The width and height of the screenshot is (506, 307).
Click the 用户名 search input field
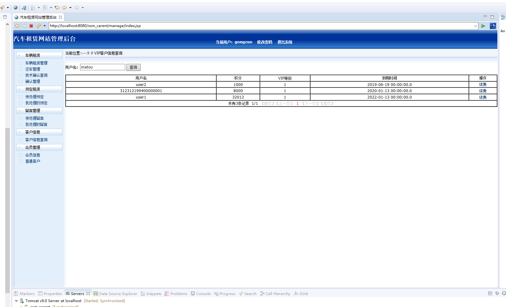click(102, 67)
